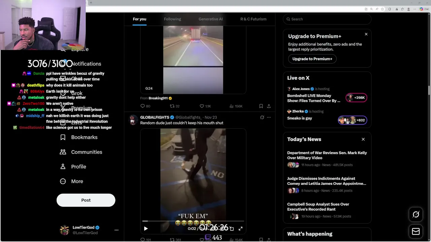
Task: Click the browser Zoom magnifier icon
Action: point(371,9)
